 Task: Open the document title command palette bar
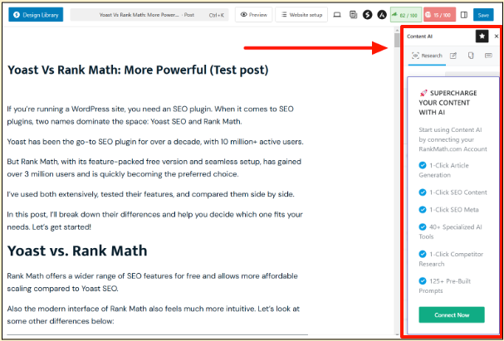(x=149, y=15)
